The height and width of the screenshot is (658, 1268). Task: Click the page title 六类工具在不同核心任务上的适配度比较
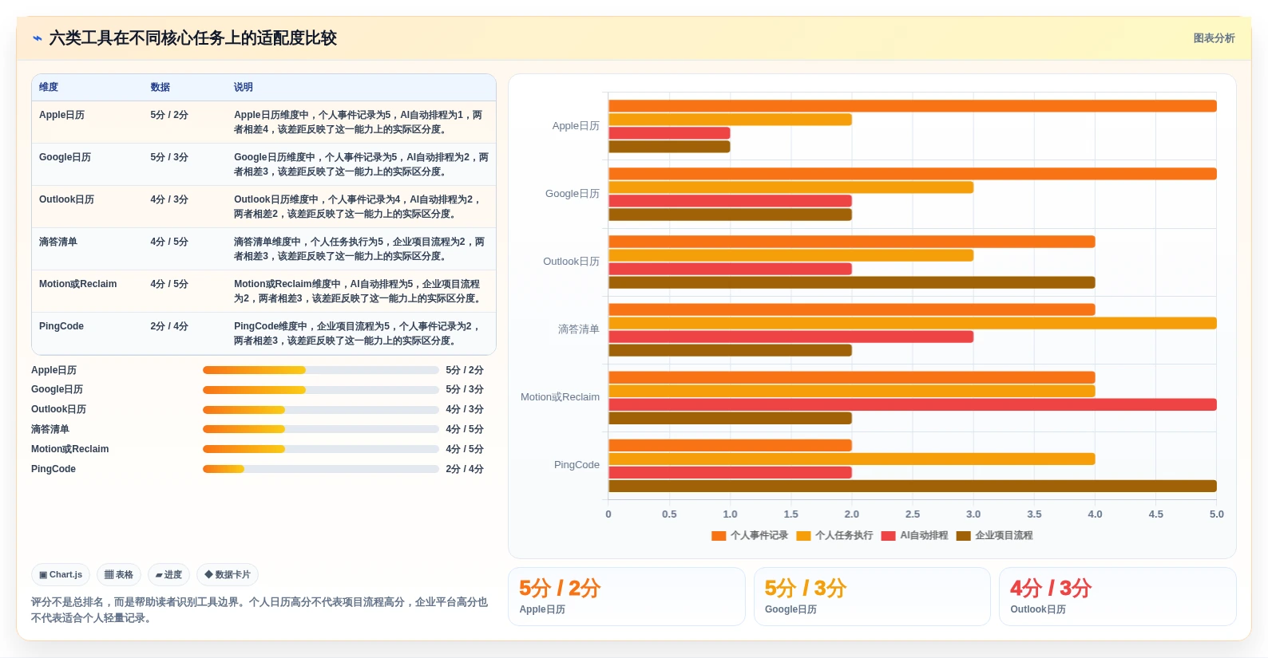pyautogui.click(x=192, y=38)
